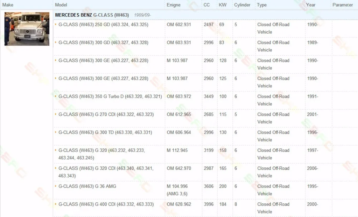Image resolution: width=358 pixels, height=217 pixels.
Task: Select the 1989/09- production date text
Action: [142, 15]
